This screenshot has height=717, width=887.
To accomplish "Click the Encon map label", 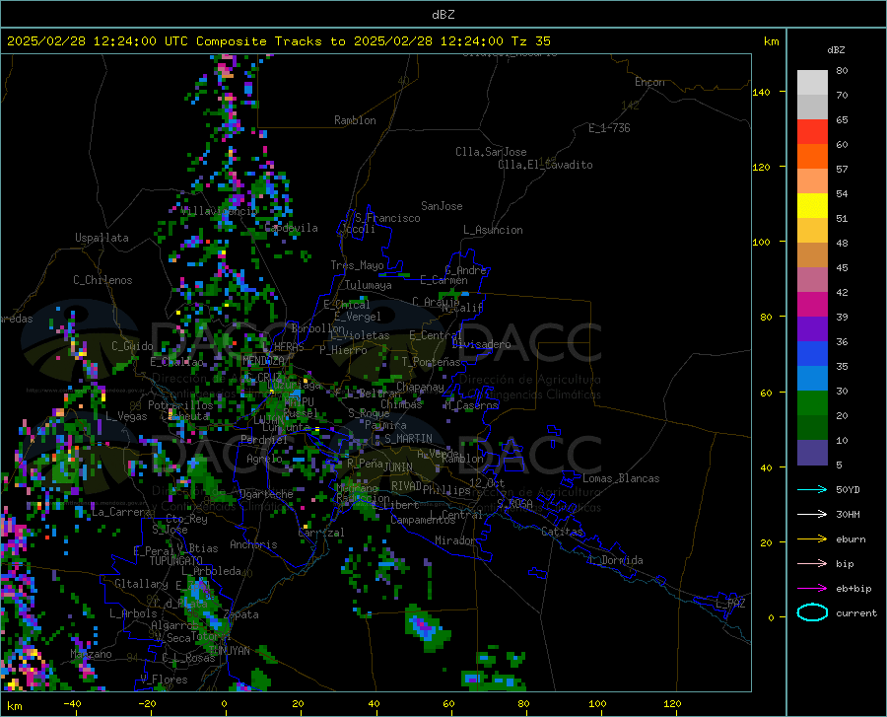I will tap(649, 82).
